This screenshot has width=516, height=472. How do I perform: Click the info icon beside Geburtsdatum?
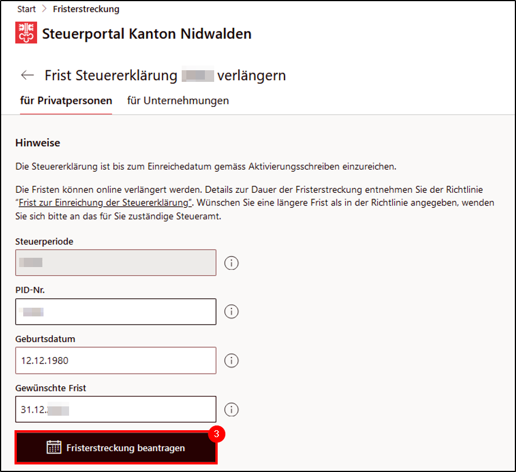point(232,361)
